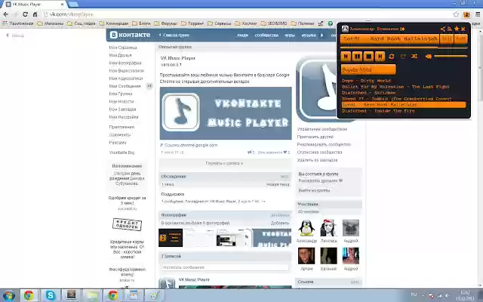Image resolution: width=483 pixels, height=302 pixels.
Task: Toggle shuffle mode in the music player
Action: pos(414,57)
